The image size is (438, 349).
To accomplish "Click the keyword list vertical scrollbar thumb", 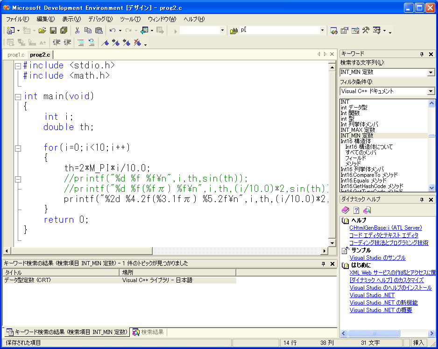I will (x=431, y=136).
